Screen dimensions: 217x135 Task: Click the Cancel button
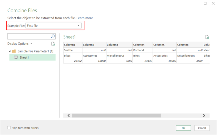coord(202,128)
